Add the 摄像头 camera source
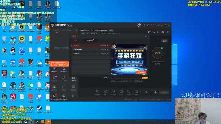221x124 pixels. pyautogui.click(x=106, y=93)
